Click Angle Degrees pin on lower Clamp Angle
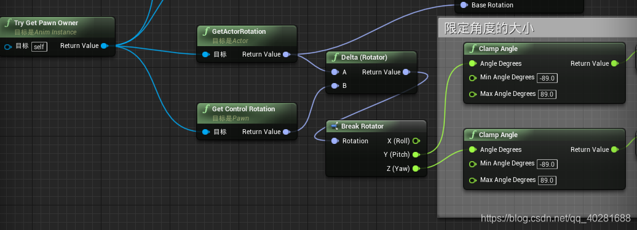Viewport: 637px width, 230px height. point(472,149)
